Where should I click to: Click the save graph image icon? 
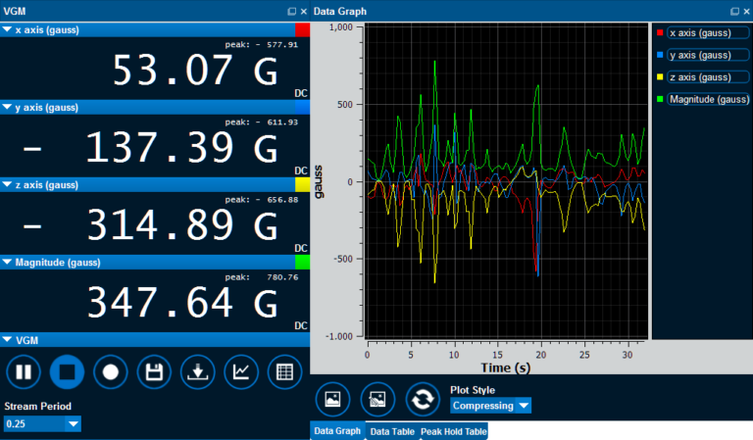point(333,399)
